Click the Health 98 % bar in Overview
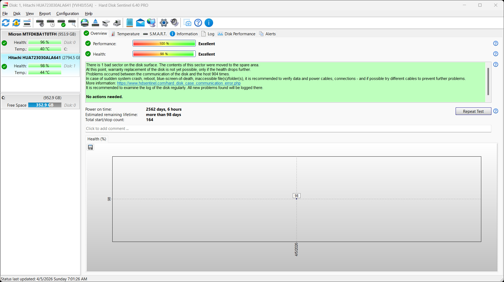504x282 pixels. click(x=164, y=54)
